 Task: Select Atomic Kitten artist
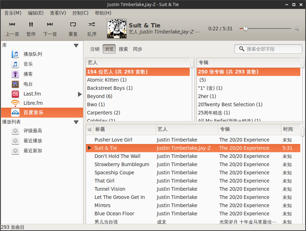click(138, 80)
